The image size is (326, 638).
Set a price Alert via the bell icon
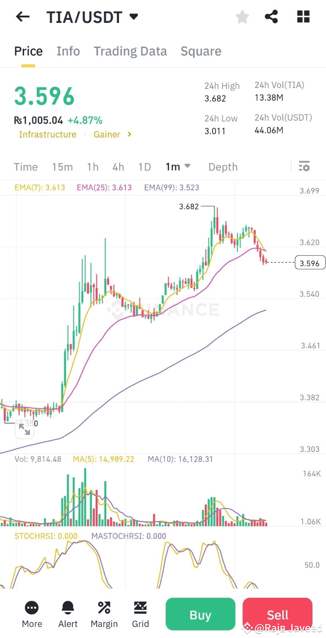[x=68, y=614]
